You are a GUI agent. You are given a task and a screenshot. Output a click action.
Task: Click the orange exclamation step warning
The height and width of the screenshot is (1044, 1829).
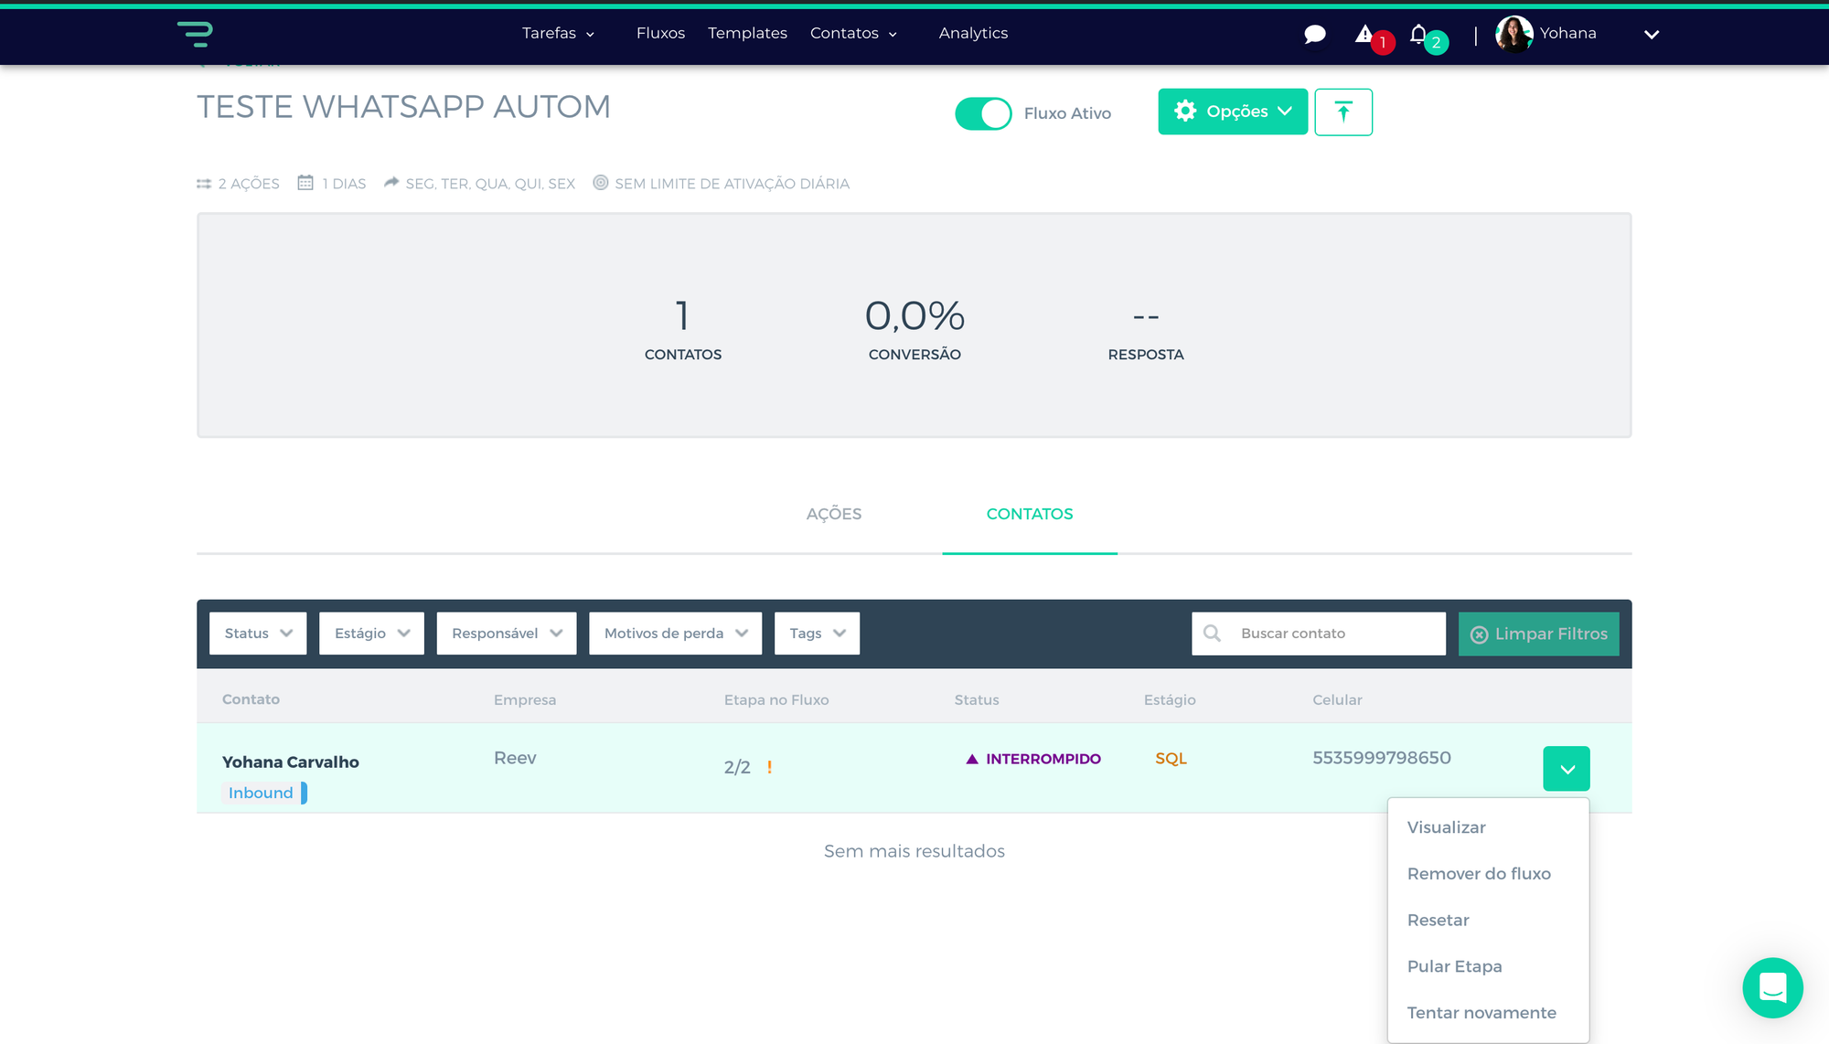point(769,767)
